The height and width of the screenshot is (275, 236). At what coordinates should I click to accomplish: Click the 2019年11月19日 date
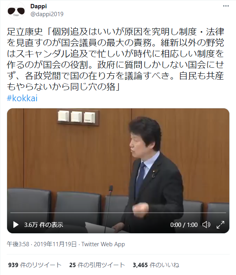(55, 244)
